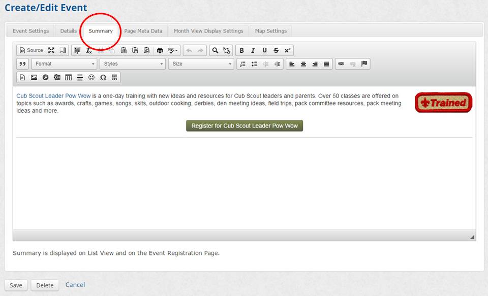Click the Unlink icon

(x=353, y=64)
